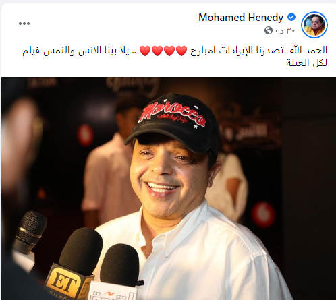Open the three-dot post options menu
The image size is (336, 300).
(24, 24)
